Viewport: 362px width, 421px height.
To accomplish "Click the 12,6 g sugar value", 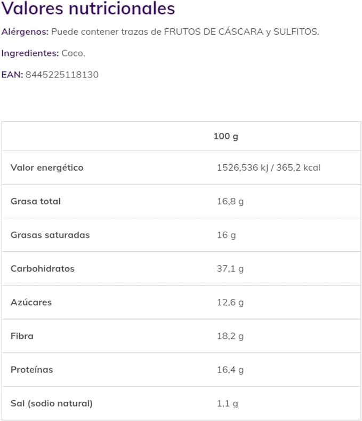I will click(230, 303).
